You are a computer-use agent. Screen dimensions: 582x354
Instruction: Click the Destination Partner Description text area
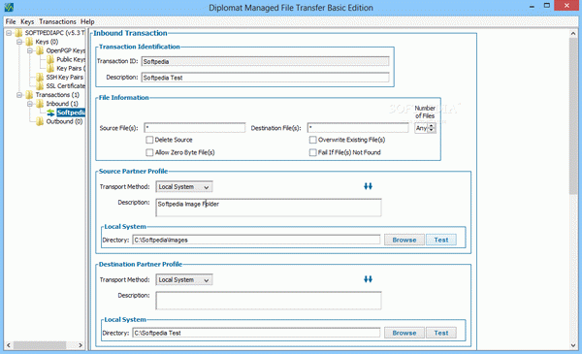click(269, 301)
